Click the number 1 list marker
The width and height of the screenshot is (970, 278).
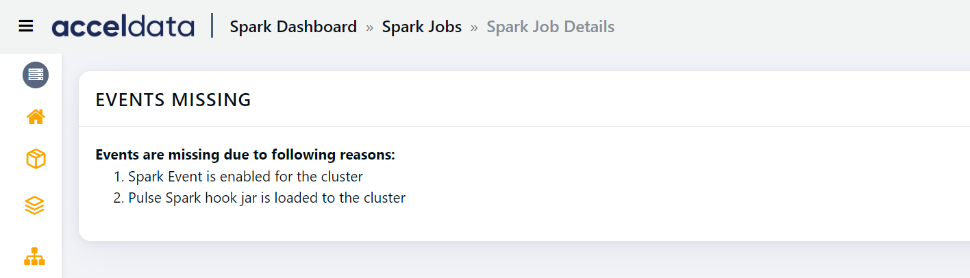[119, 177]
